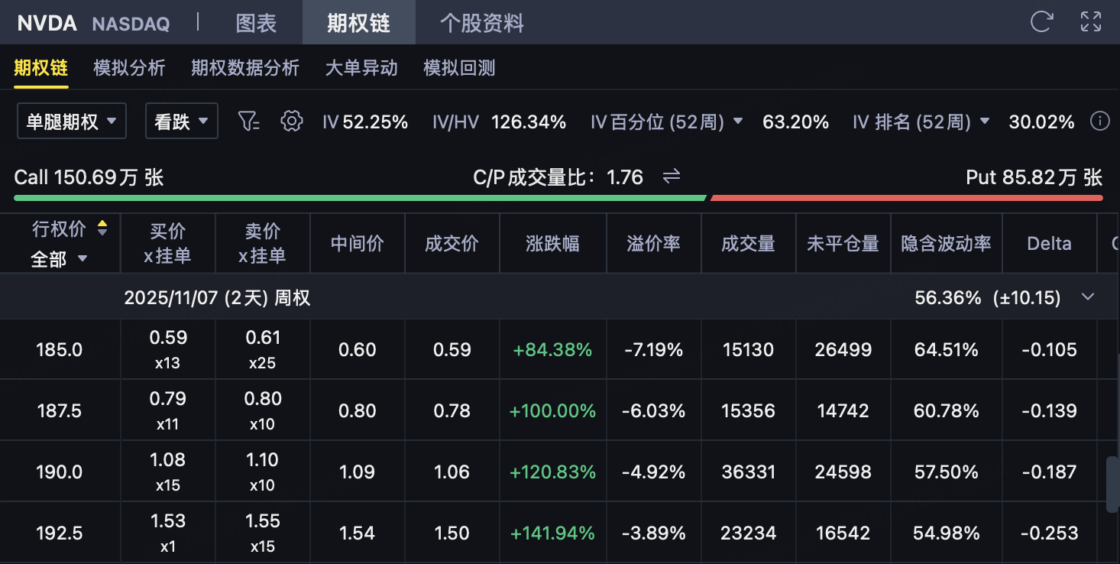This screenshot has height=564, width=1120.
Task: Expand the IV 百分位 (52周) dropdown
Action: pos(738,122)
